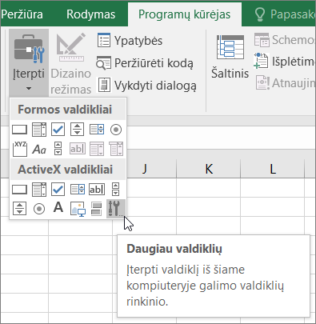316x324 pixels.
Task: Insert ActiveX Check Box
Action: [58, 190]
